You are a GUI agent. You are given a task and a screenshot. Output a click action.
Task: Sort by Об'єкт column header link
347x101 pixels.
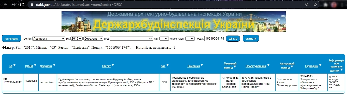pyautogui.click(x=107, y=66)
